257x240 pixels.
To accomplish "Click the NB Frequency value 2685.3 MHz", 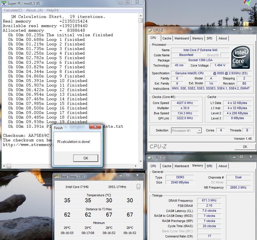I will coord(238,187).
